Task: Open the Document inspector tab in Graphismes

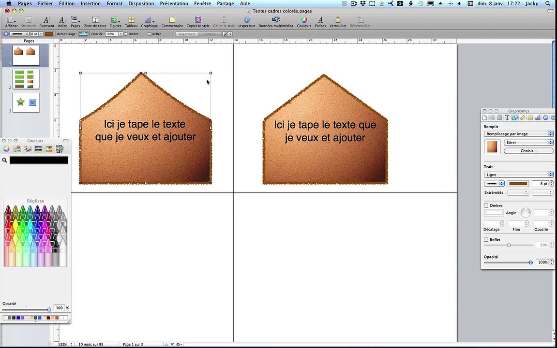Action: click(484, 118)
